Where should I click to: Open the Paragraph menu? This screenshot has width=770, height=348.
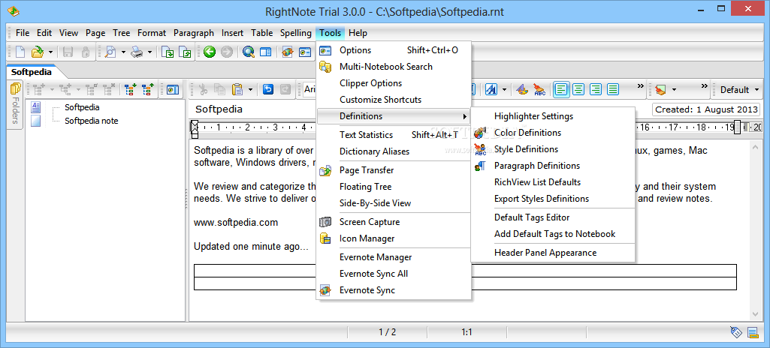[x=194, y=33]
